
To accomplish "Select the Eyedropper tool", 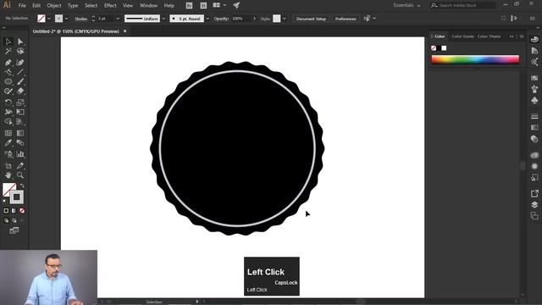I will pyautogui.click(x=8, y=143).
